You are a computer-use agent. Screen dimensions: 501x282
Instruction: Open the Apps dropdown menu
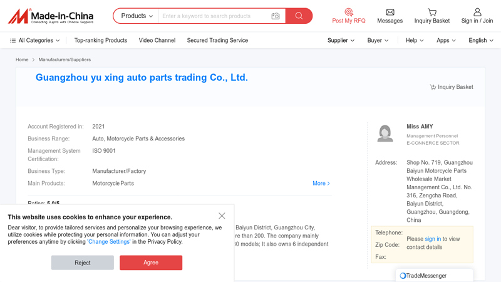tap(446, 41)
